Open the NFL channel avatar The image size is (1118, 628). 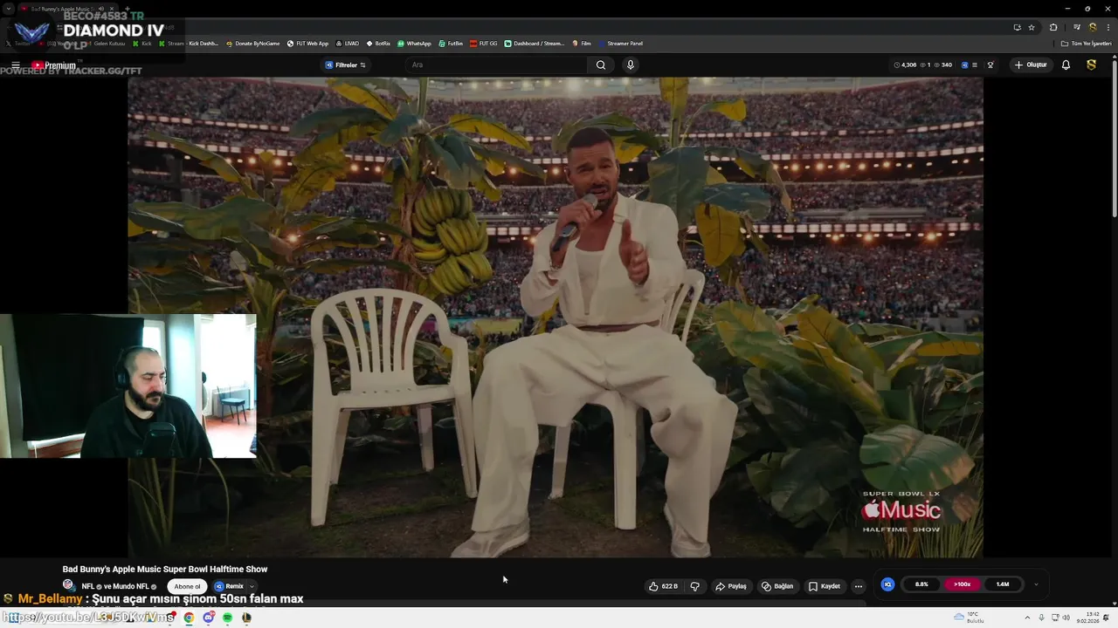click(x=68, y=585)
